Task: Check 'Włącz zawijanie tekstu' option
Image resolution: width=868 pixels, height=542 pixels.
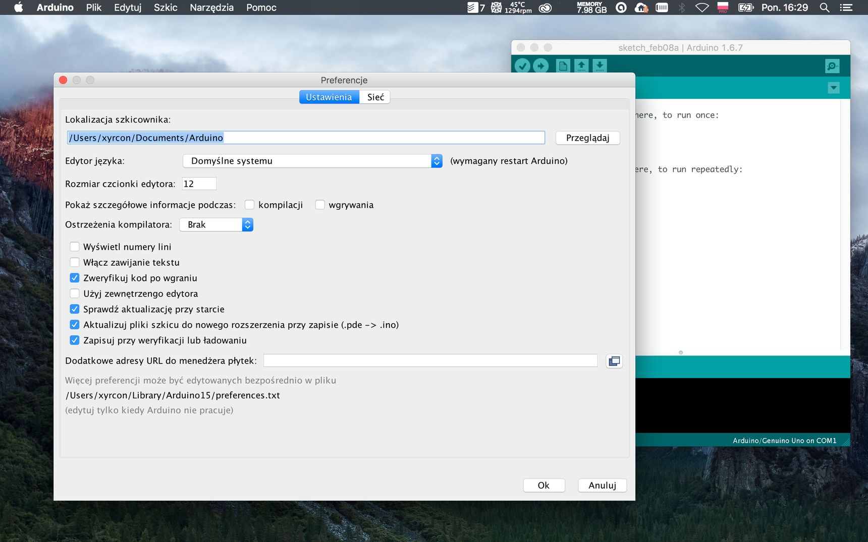Action: [74, 262]
